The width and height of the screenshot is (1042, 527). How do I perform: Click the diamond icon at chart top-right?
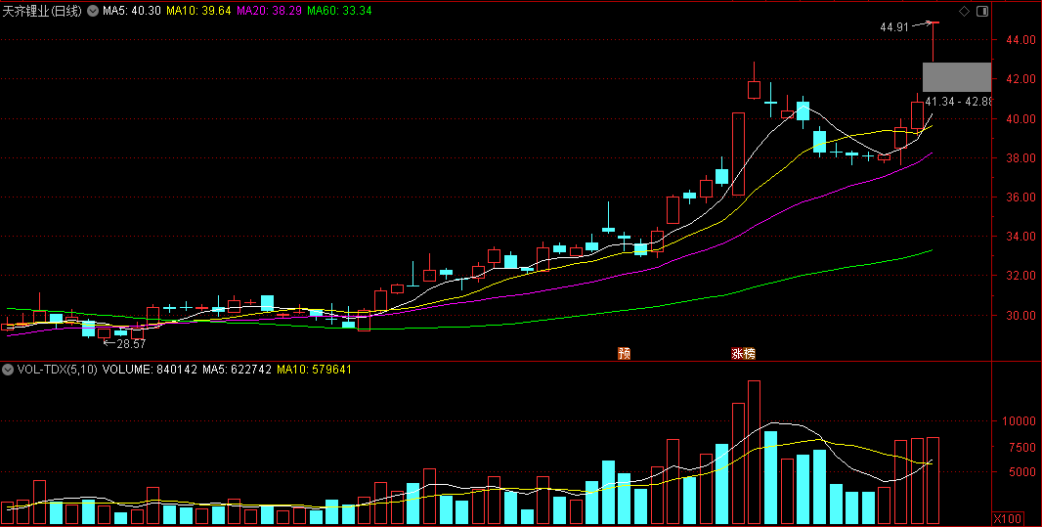tap(964, 12)
